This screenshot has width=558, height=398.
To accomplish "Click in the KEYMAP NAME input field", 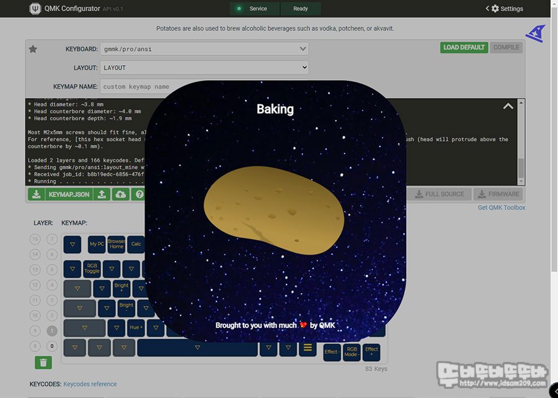I will (204, 86).
